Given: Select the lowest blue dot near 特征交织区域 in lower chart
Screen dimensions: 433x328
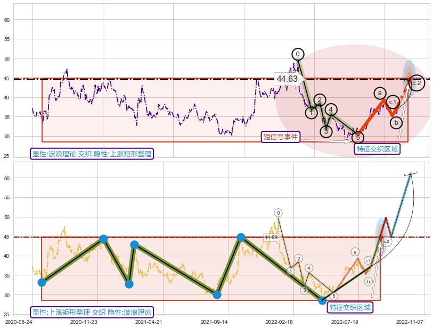Looking at the screenshot, I should pos(322,300).
